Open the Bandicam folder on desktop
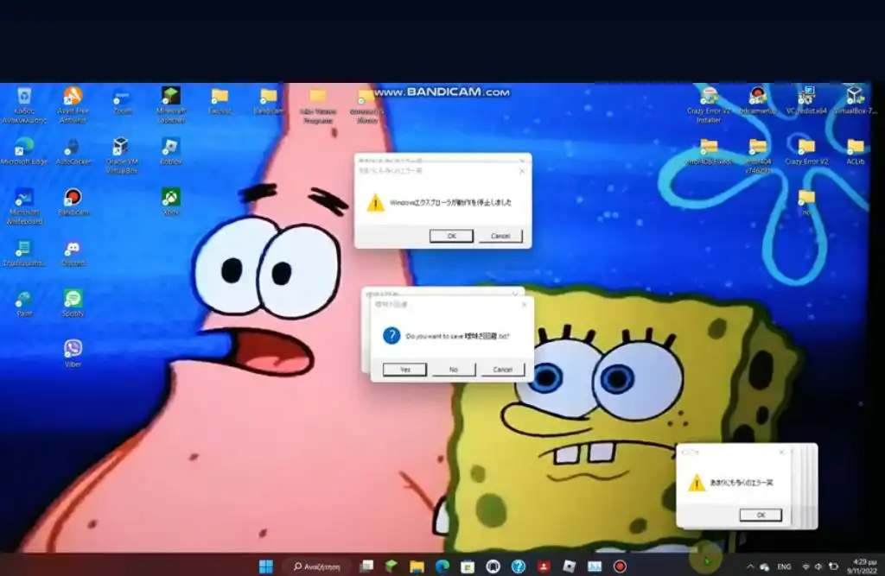Image resolution: width=885 pixels, height=576 pixels. coord(269,102)
